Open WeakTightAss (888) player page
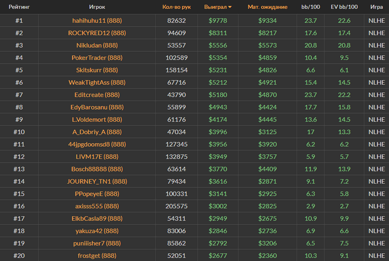Viewport: 389px width, 261px height. click(x=97, y=82)
